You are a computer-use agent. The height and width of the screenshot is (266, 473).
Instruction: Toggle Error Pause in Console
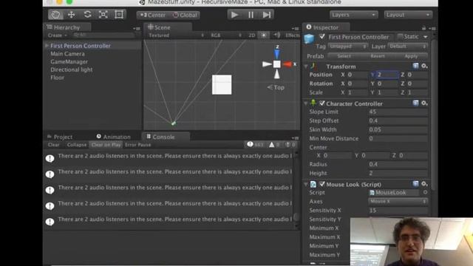coord(138,145)
